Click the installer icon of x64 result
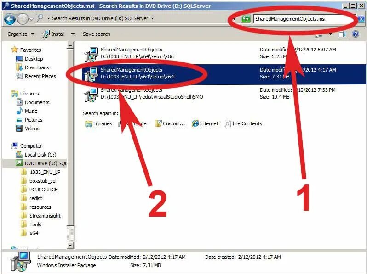Screen dimensions: 367x274 pyautogui.click(x=91, y=74)
